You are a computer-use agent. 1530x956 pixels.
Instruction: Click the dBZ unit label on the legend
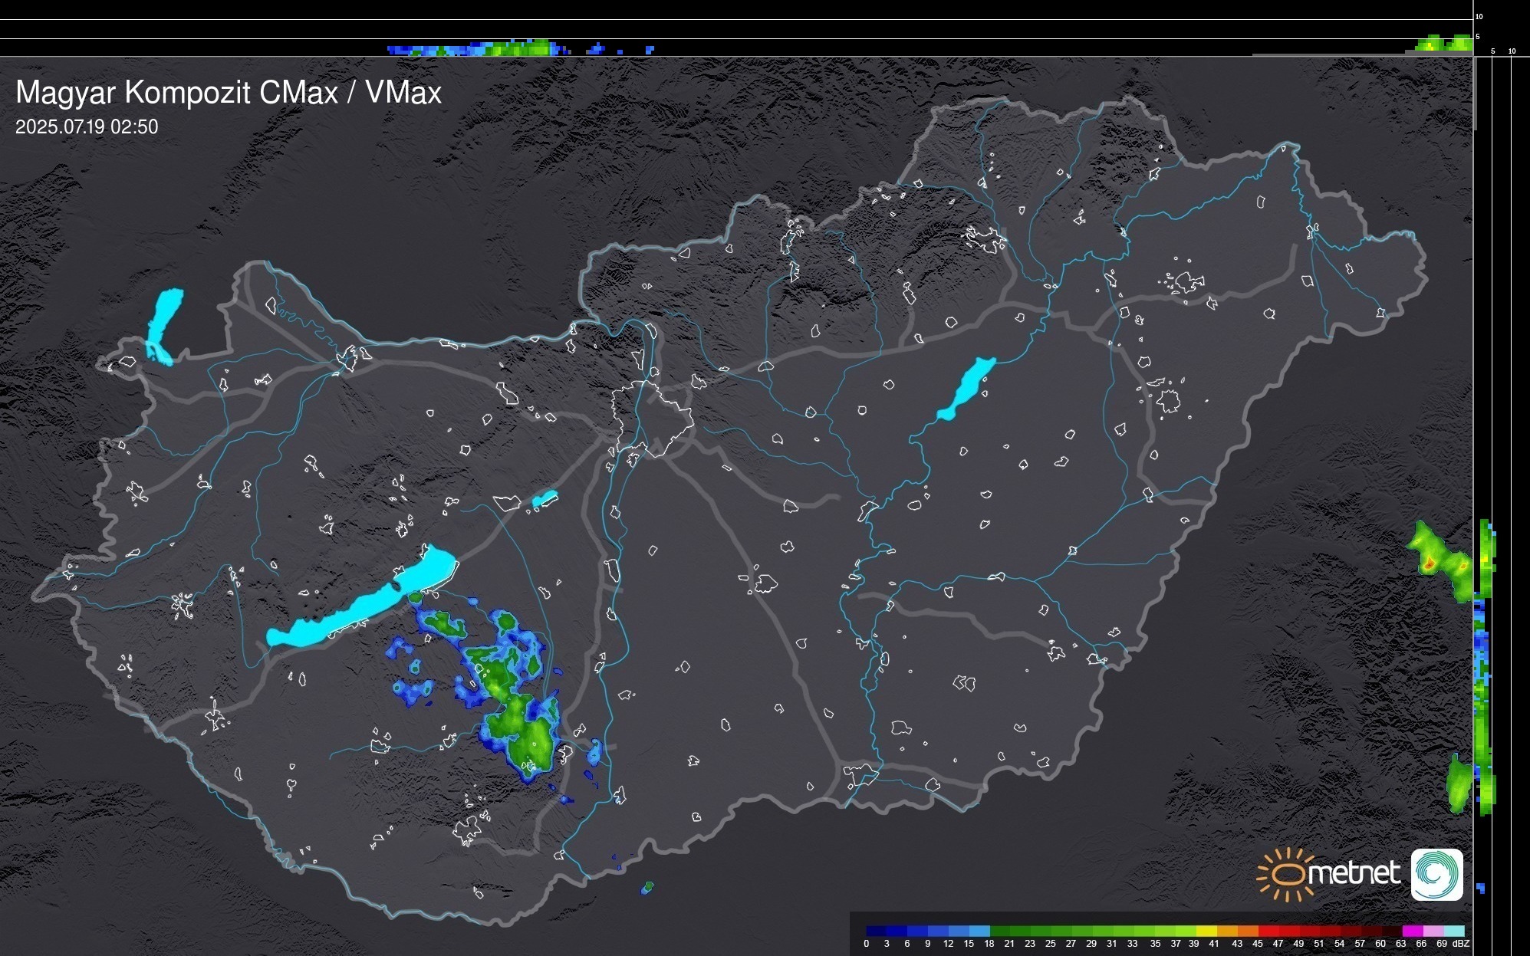click(1460, 944)
